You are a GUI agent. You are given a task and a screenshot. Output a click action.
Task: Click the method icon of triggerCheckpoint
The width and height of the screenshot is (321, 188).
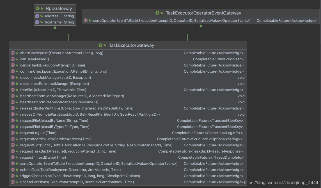coord(13,175)
